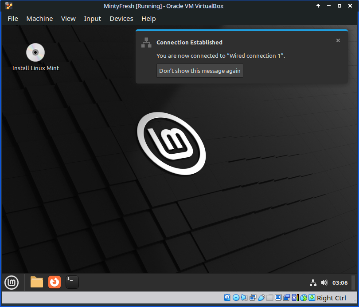
Task: Open the View menu
Action: tap(68, 19)
